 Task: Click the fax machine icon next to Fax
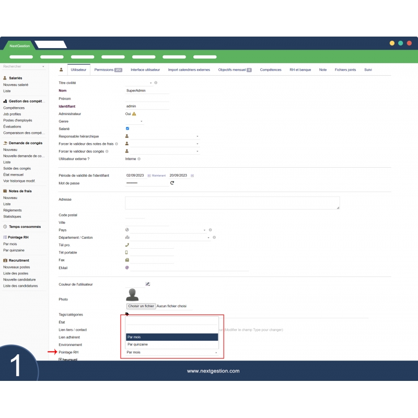(x=126, y=260)
